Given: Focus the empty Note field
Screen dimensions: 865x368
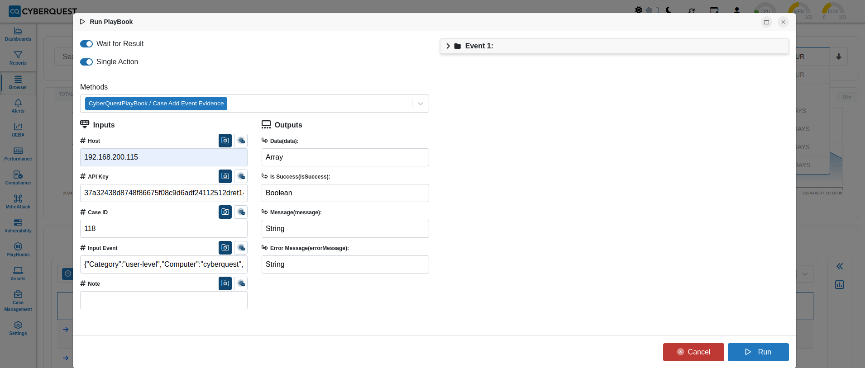Looking at the screenshot, I should [x=164, y=300].
